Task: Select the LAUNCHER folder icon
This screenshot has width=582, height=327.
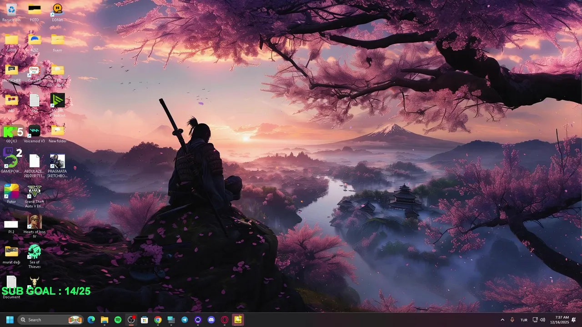Action: tap(11, 73)
